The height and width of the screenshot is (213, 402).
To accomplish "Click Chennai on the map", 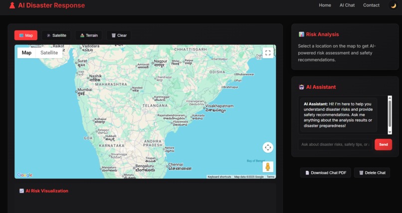I will pos(179,167).
